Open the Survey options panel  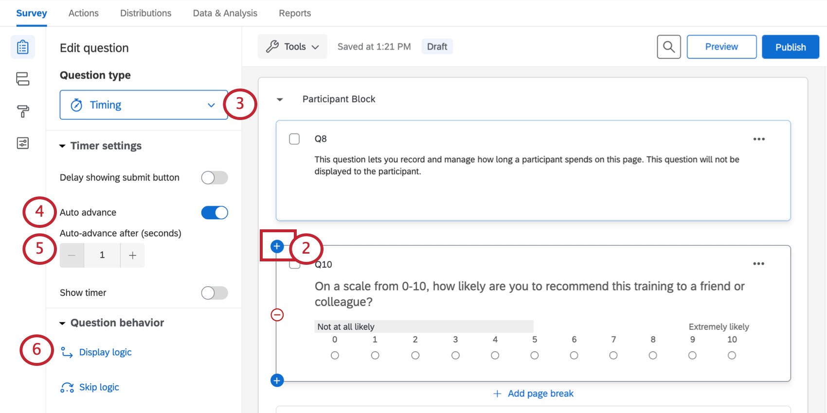(x=22, y=143)
